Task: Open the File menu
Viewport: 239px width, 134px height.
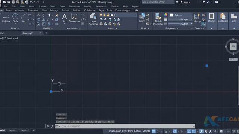Action: pyautogui.click(x=6, y=6)
